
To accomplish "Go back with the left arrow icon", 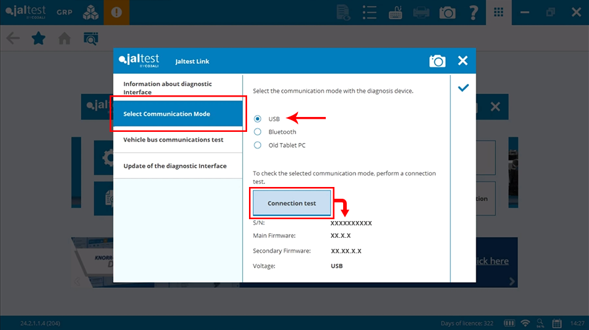I will pos(13,38).
